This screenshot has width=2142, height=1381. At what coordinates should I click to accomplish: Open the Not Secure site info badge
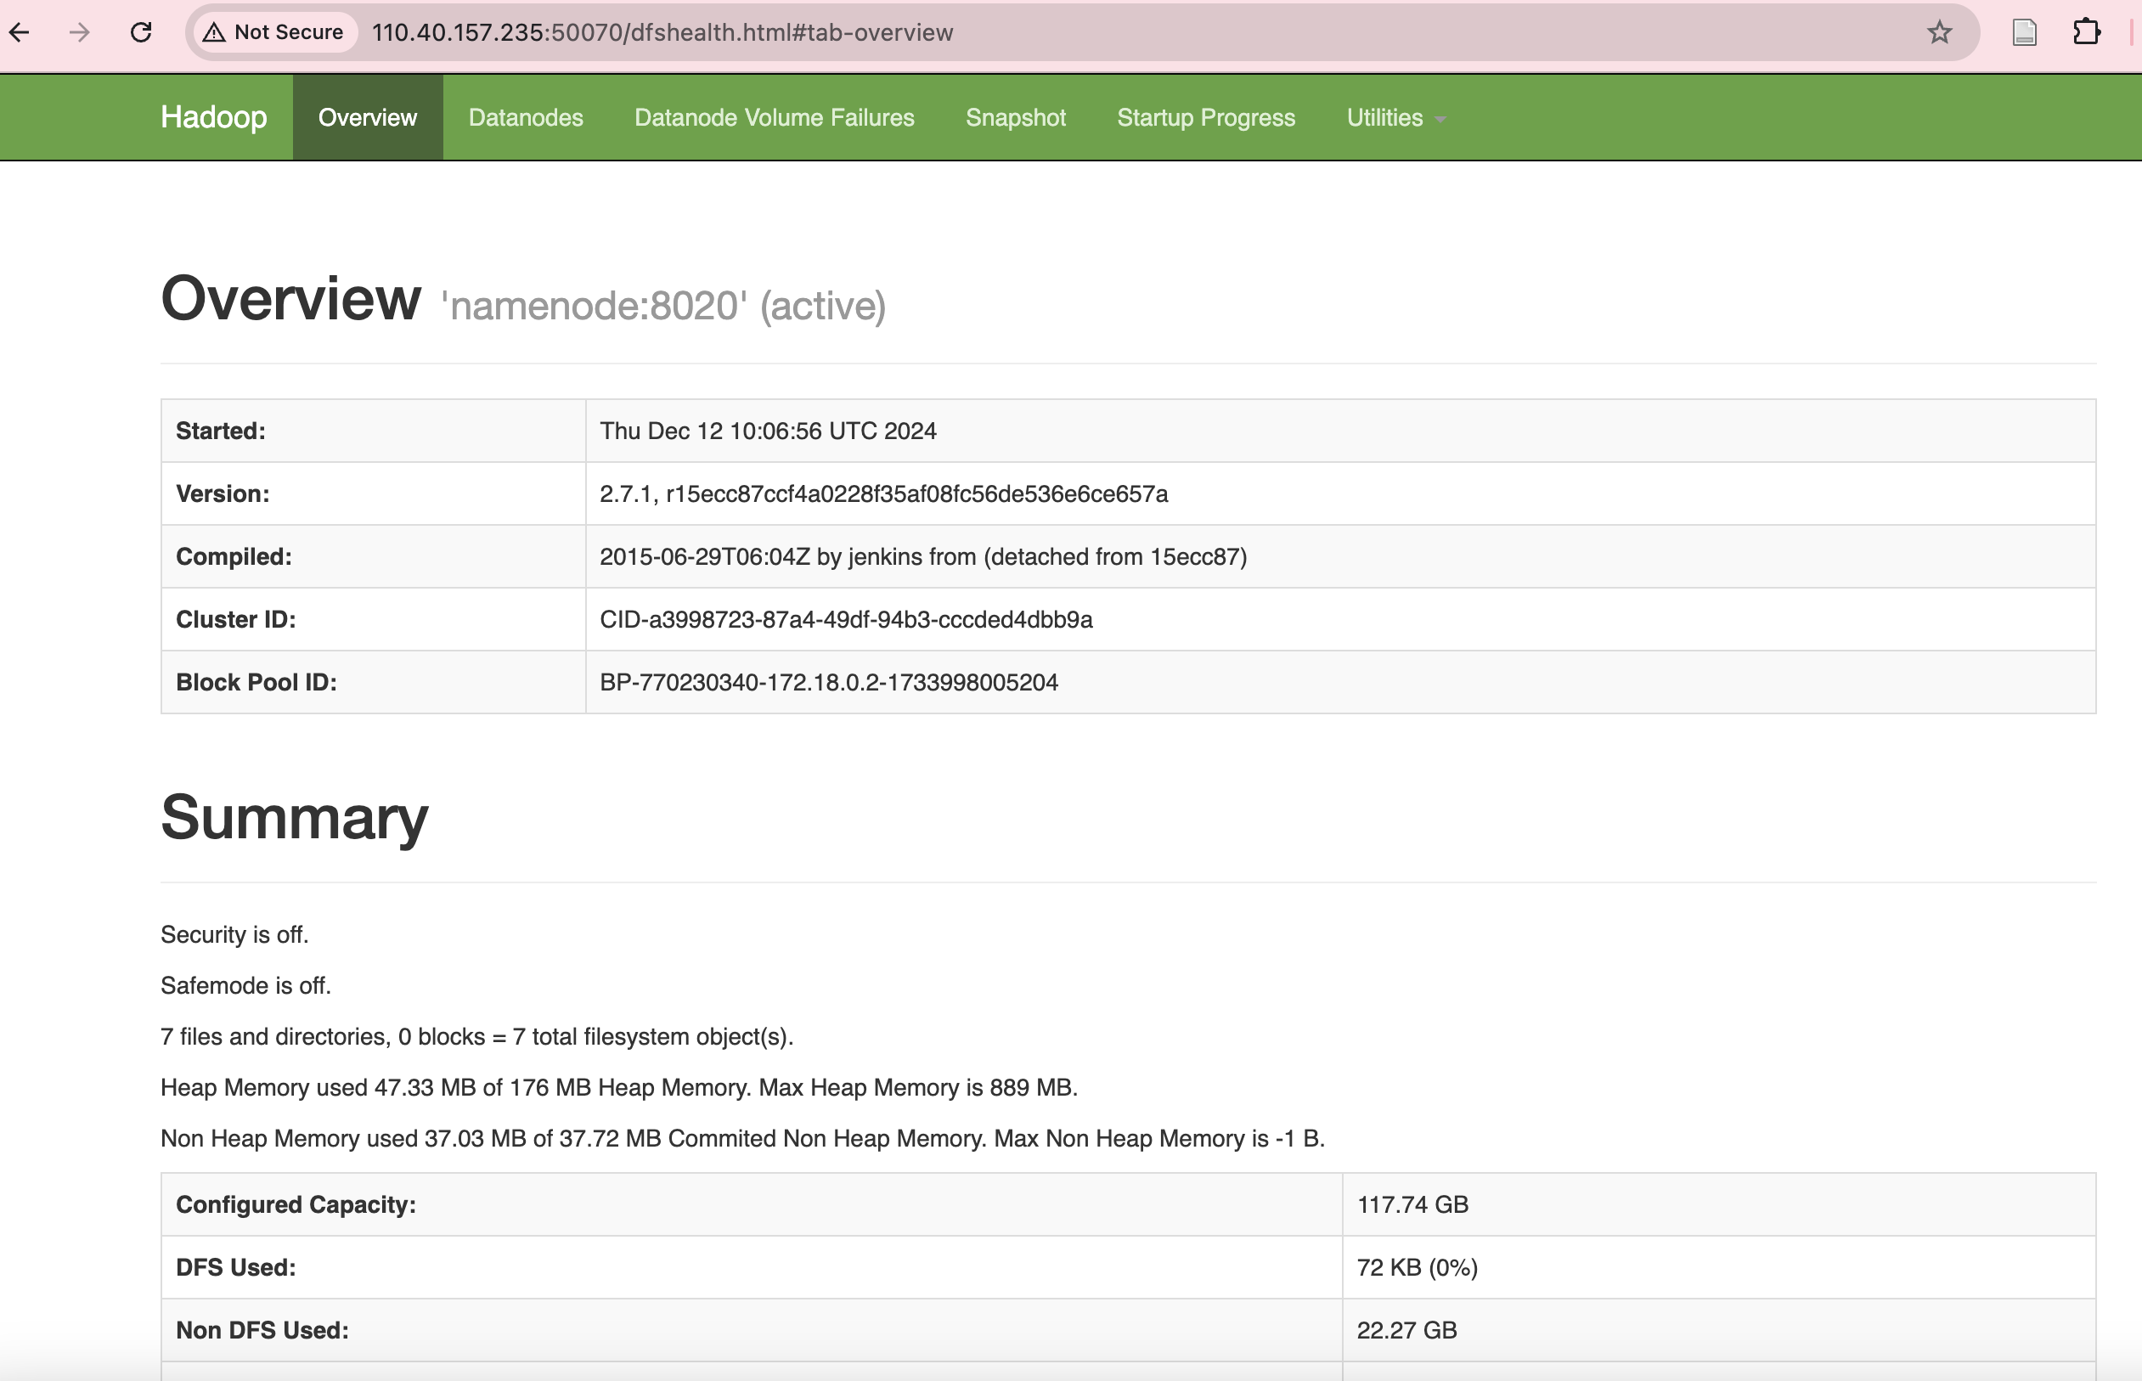(273, 32)
